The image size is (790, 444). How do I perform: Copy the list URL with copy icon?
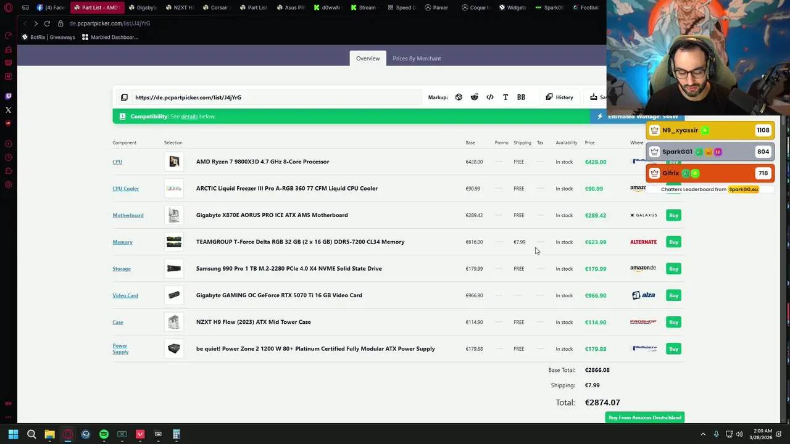[x=124, y=97]
